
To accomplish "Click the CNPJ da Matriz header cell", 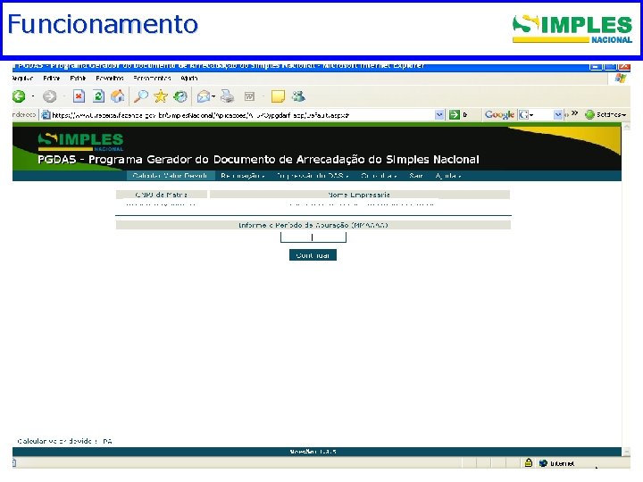I will tap(162, 195).
